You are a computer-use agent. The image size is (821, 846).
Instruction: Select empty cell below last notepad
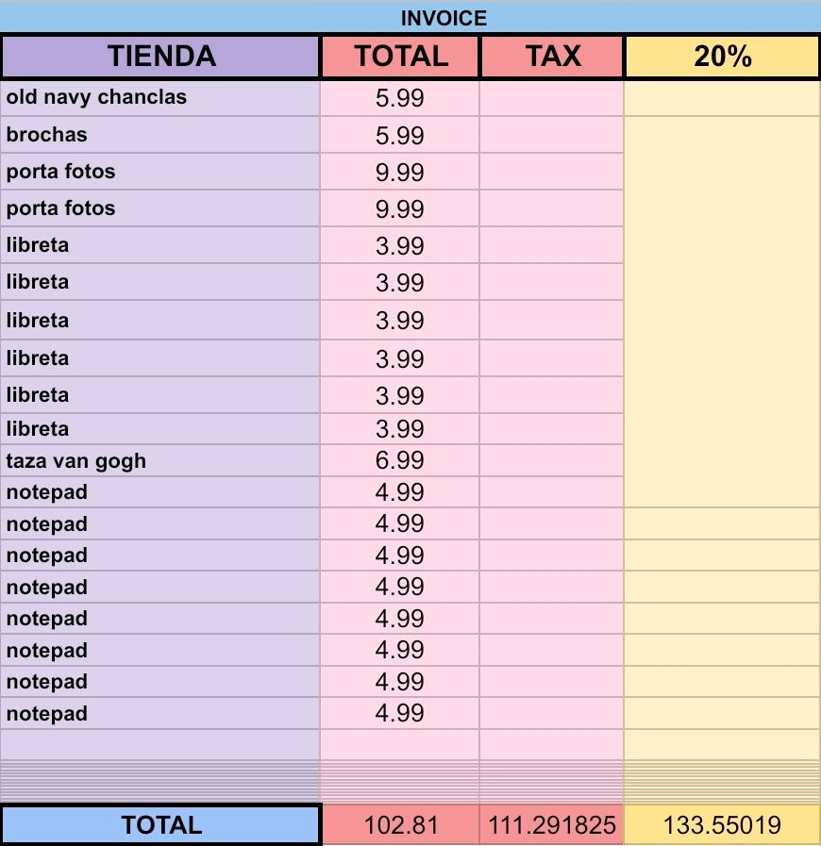160,744
